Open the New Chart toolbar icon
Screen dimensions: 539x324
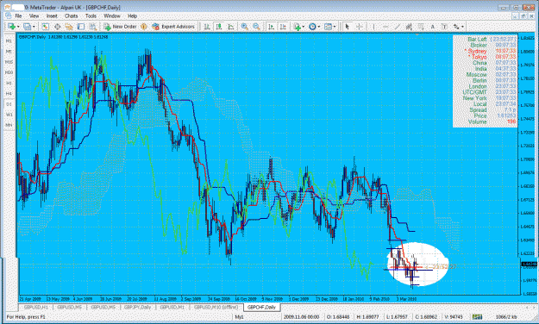(x=11, y=27)
